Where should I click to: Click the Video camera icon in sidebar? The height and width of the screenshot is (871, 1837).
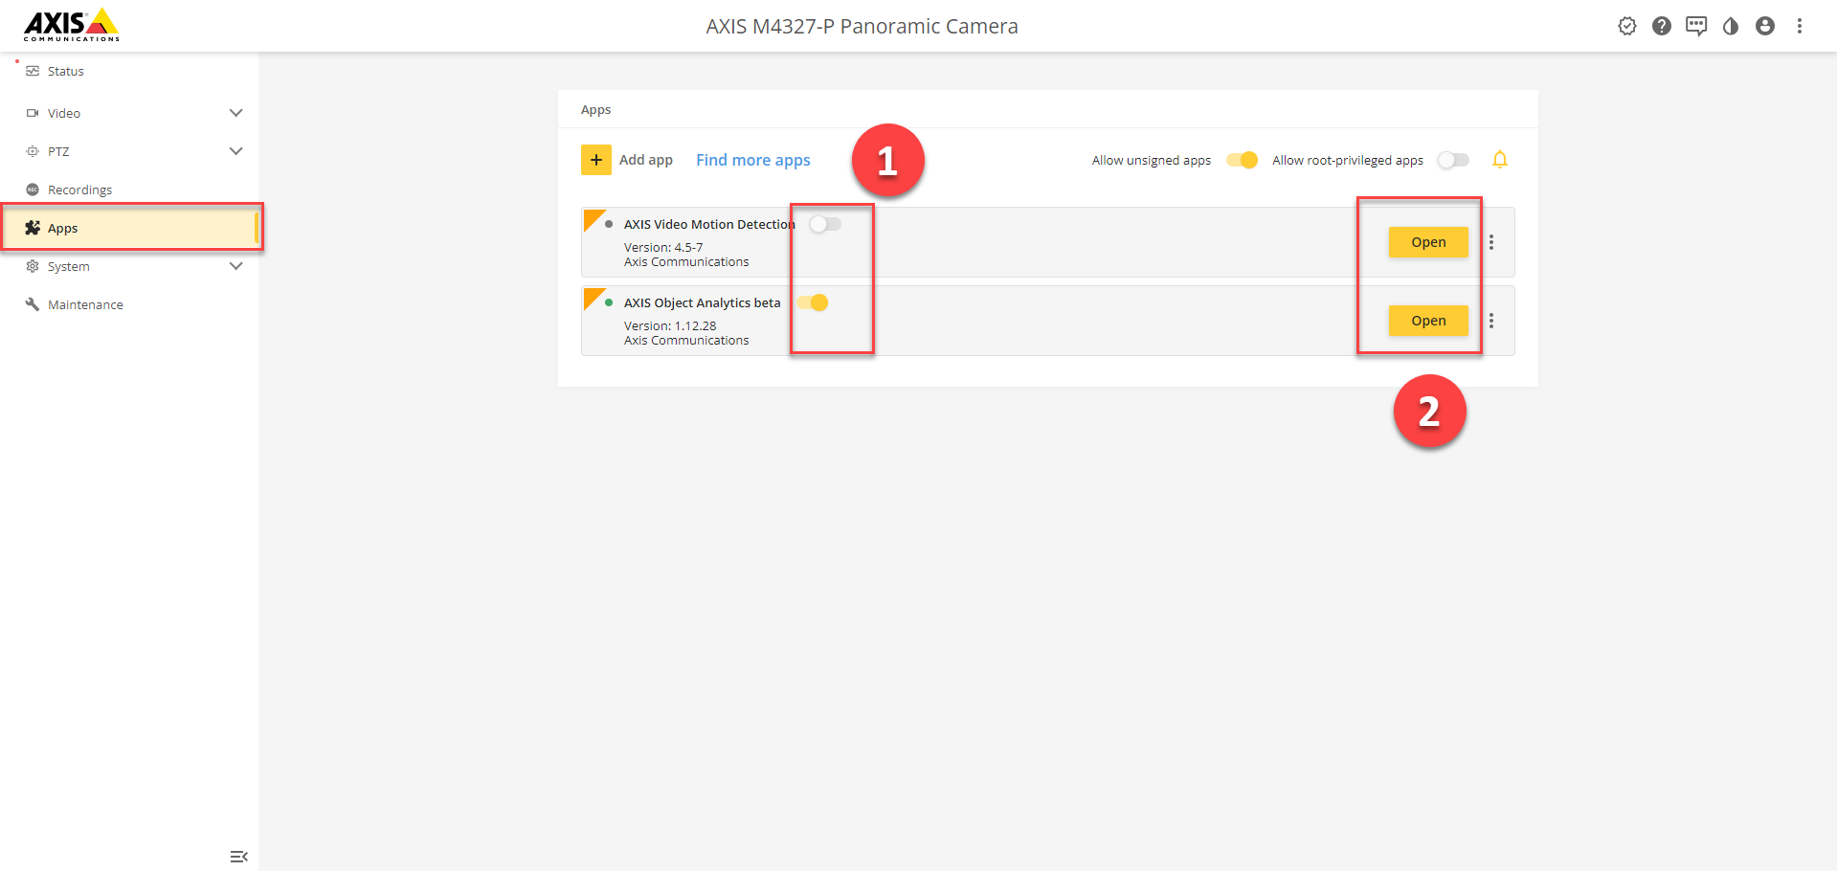33,113
